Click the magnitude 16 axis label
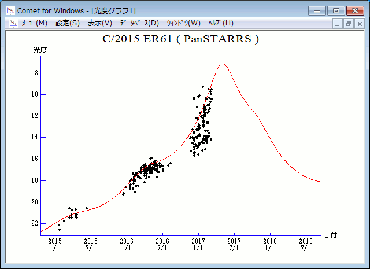 click(x=35, y=159)
